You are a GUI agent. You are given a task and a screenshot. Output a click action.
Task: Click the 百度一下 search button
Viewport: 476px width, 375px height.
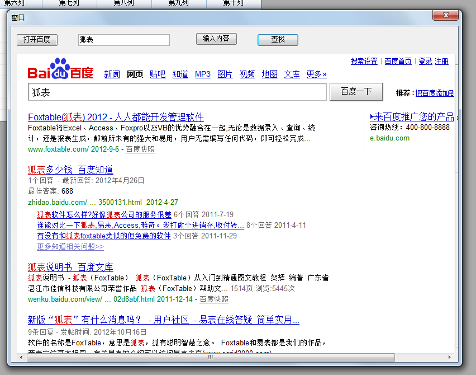click(356, 92)
